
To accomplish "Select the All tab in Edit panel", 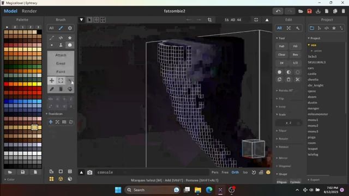I will tap(279, 28).
